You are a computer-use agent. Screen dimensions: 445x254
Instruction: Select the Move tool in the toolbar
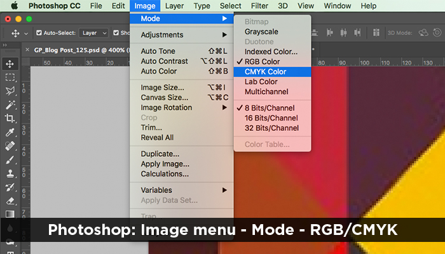(x=10, y=63)
